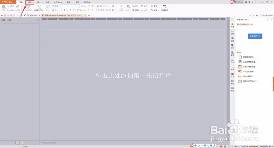The width and height of the screenshot is (274, 148).
Task: Open the 排列 (Arrange) dropdown
Action: point(136,10)
